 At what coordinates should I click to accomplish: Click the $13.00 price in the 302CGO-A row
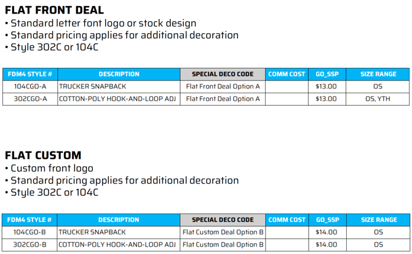(x=326, y=99)
